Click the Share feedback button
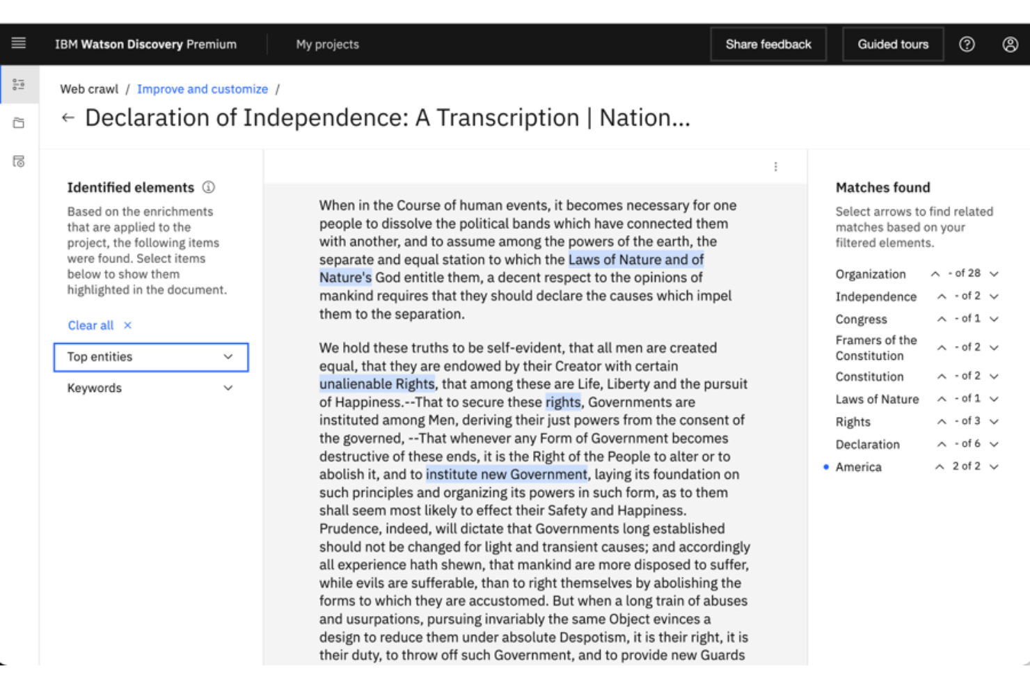The image size is (1030, 687). pos(768,44)
